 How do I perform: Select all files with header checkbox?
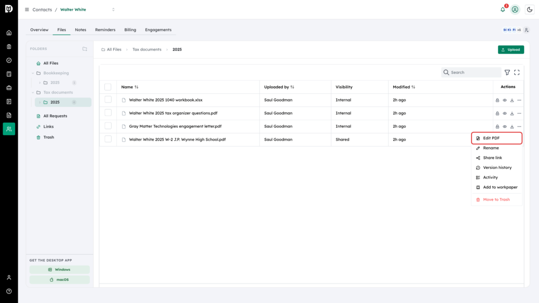click(x=108, y=87)
